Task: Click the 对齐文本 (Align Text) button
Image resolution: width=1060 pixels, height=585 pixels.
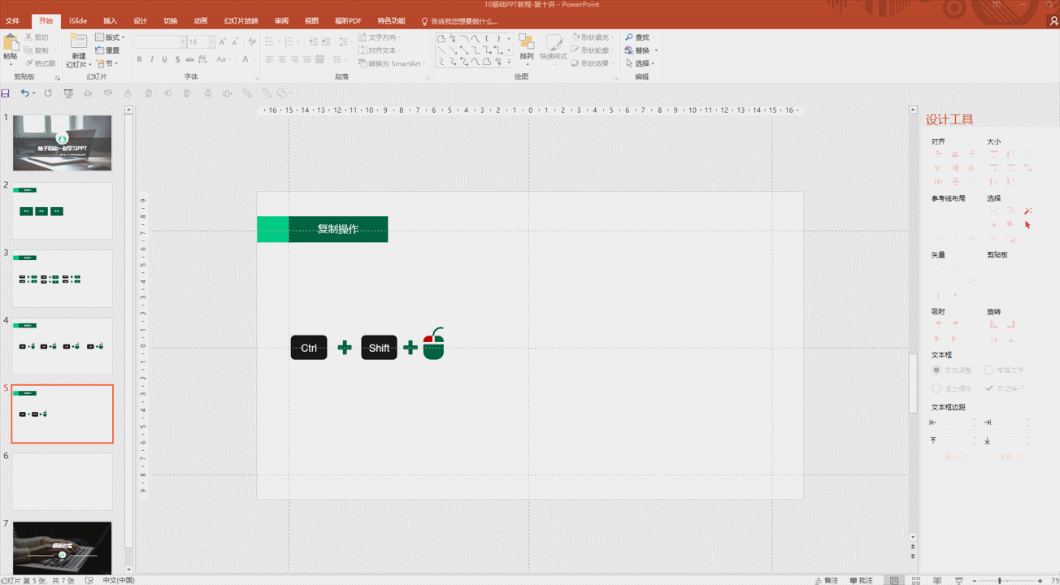Action: pyautogui.click(x=379, y=50)
